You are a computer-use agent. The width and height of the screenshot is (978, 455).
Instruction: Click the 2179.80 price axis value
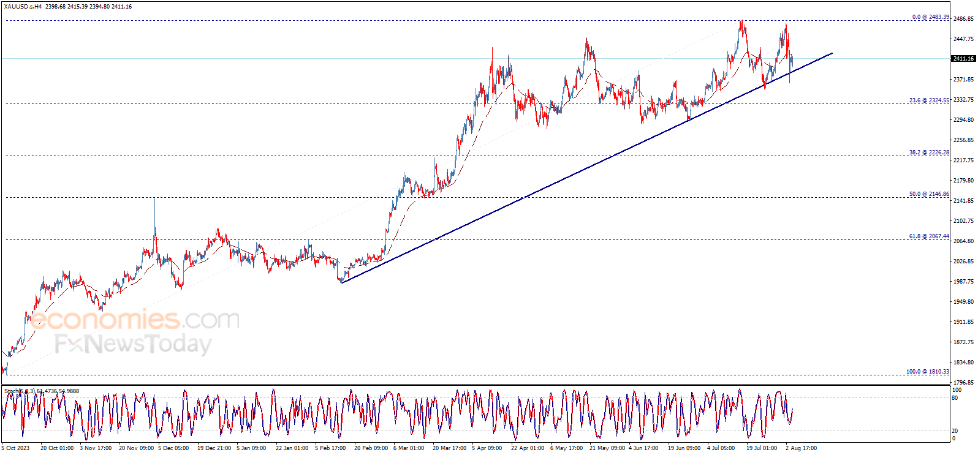pos(963,181)
